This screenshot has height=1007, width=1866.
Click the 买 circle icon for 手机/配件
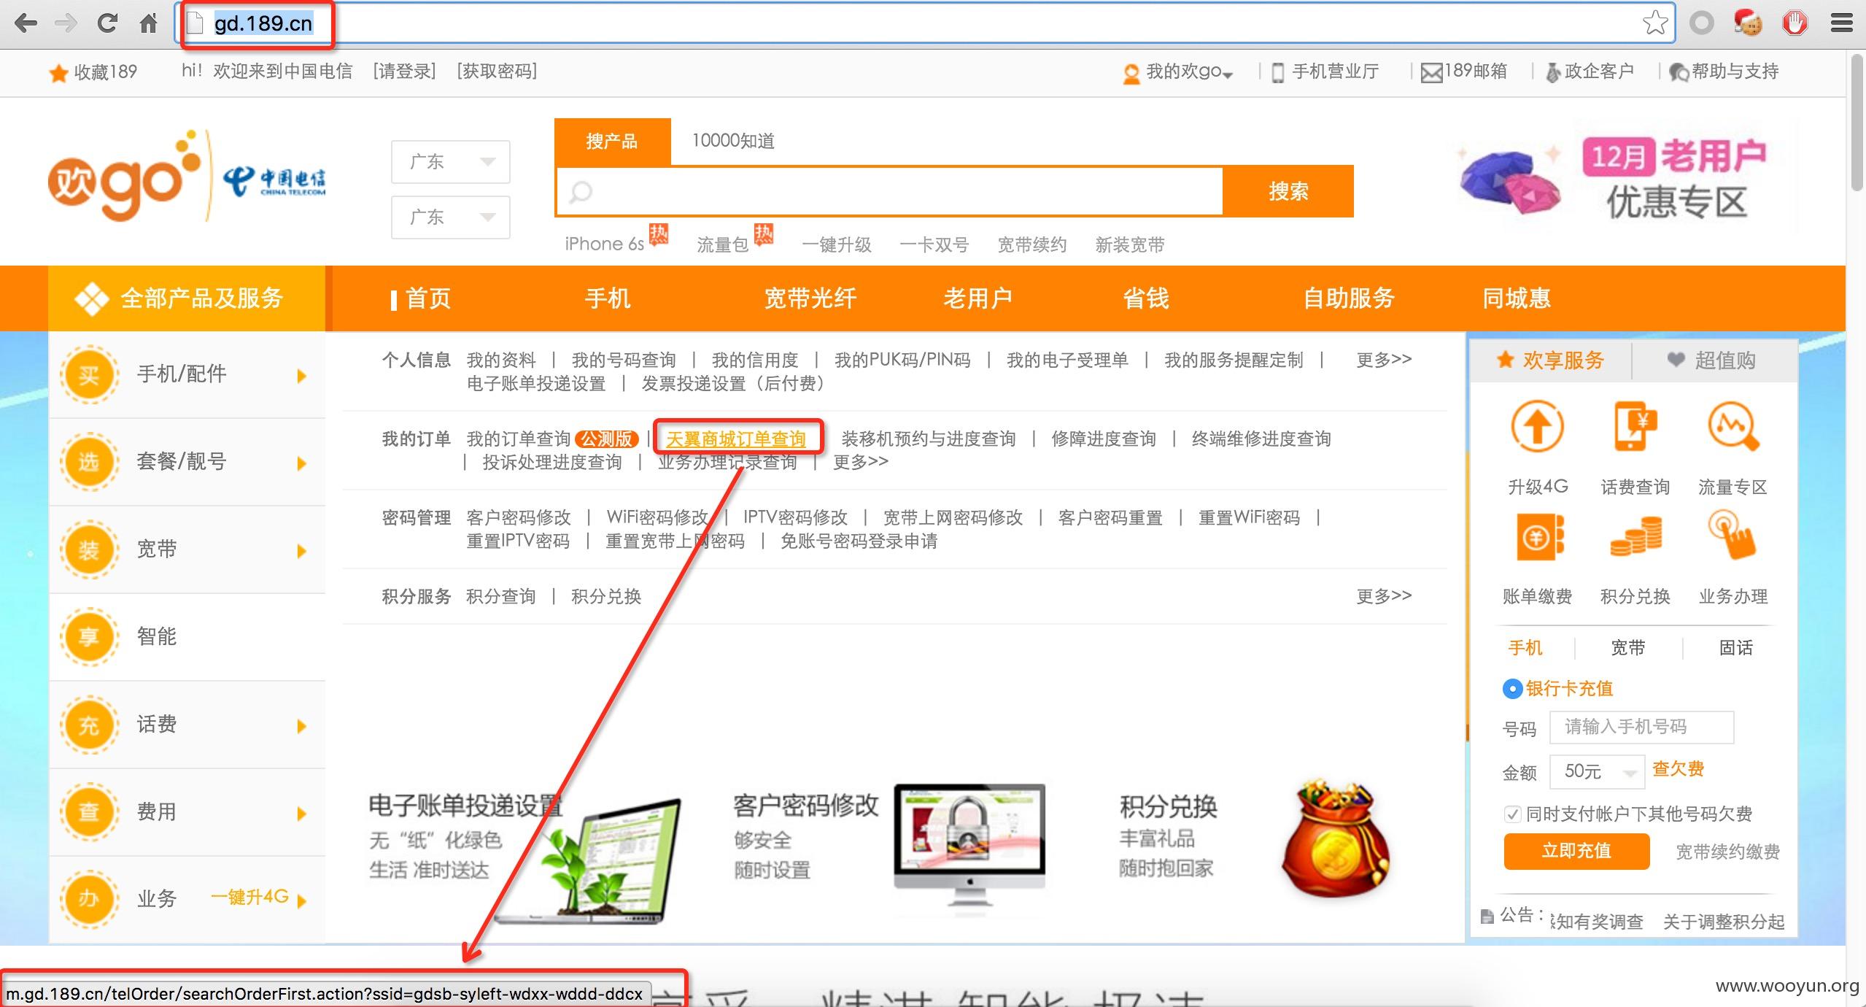tap(89, 374)
